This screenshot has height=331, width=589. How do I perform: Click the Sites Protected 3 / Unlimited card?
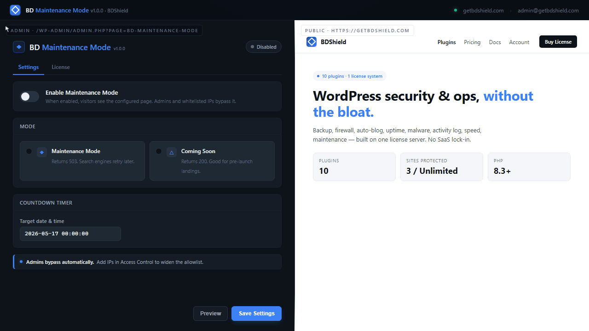(x=442, y=167)
